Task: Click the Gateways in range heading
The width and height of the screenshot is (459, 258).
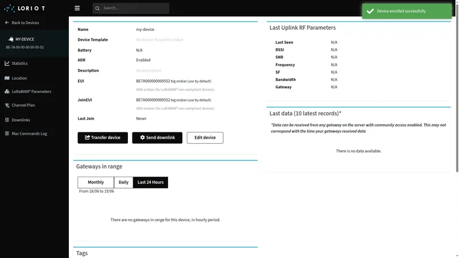Action: (x=99, y=166)
